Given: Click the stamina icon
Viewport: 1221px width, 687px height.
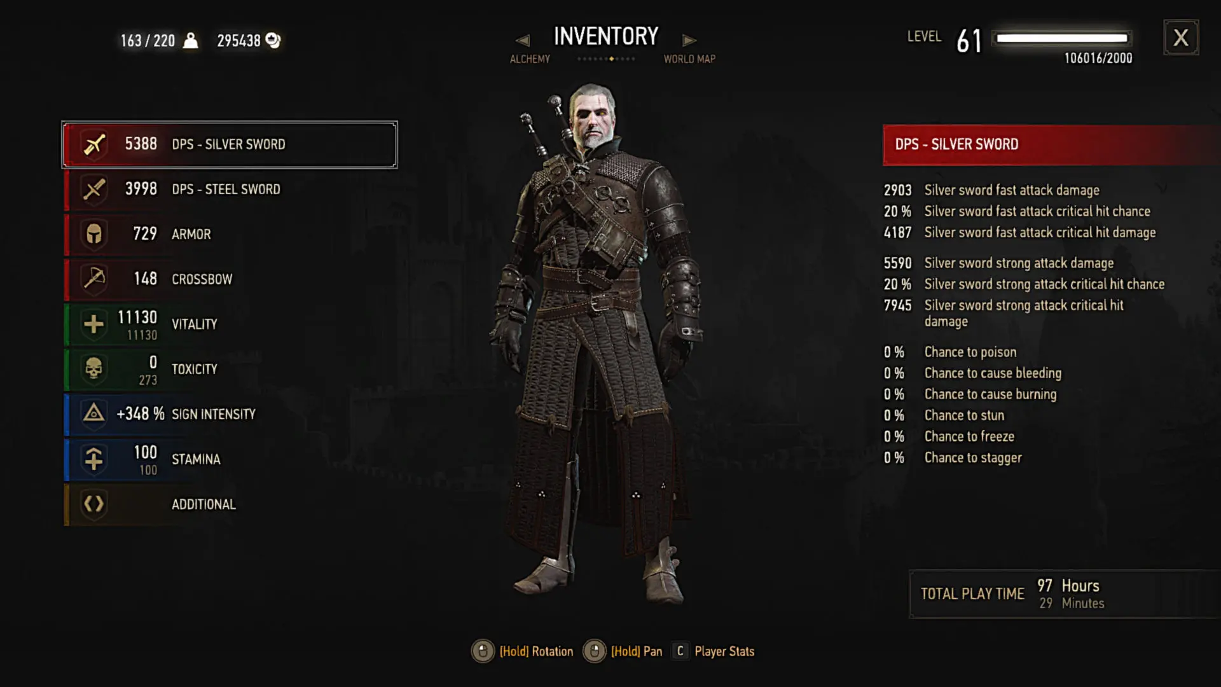Looking at the screenshot, I should (x=94, y=459).
